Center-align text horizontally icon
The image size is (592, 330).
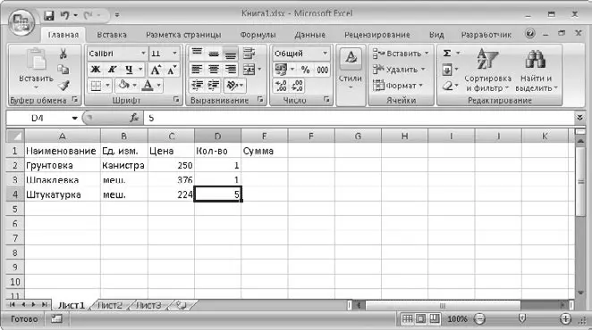[214, 70]
